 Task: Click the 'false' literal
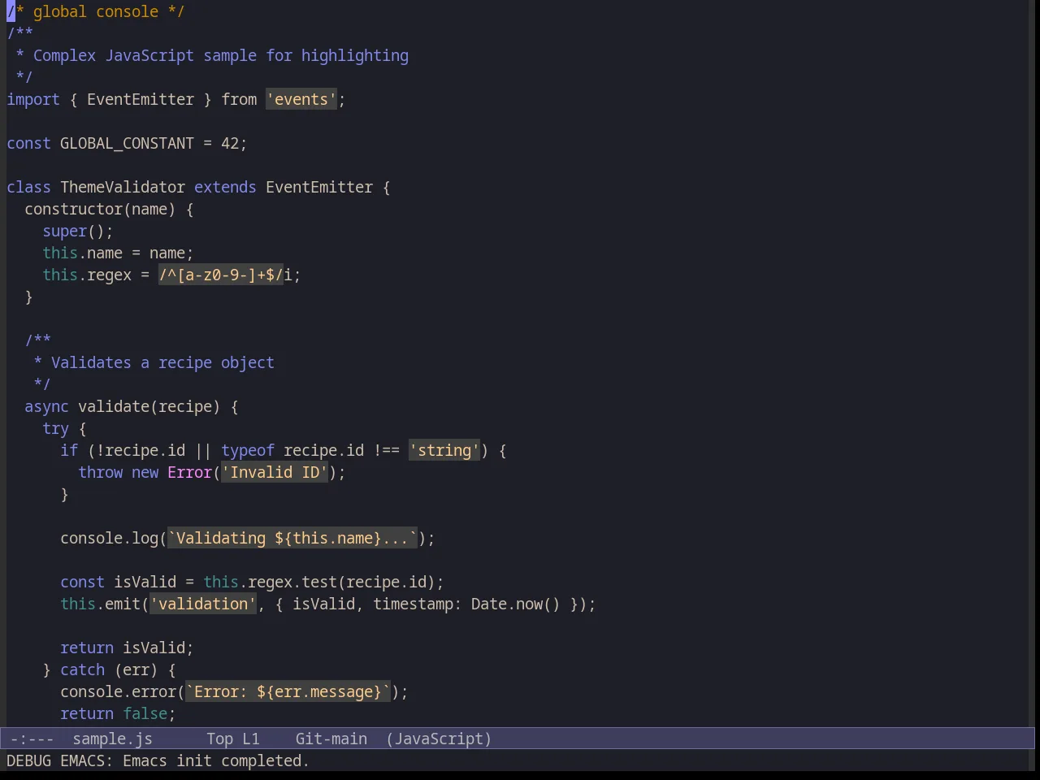(145, 713)
